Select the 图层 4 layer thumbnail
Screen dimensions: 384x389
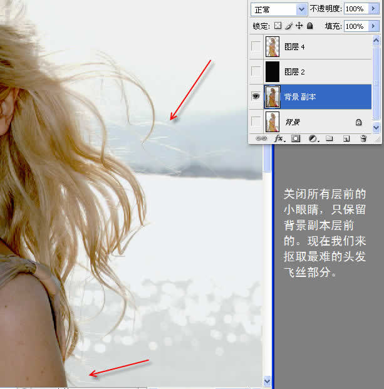(x=272, y=46)
